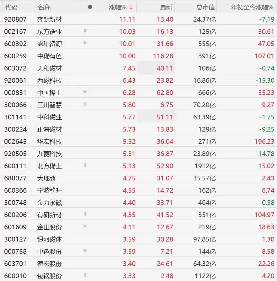Screen dimensions: 277x281
Task: Click latest price 40.11 of 天和磁材
Action: pos(165,68)
